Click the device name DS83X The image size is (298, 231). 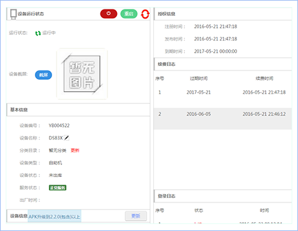(56, 138)
